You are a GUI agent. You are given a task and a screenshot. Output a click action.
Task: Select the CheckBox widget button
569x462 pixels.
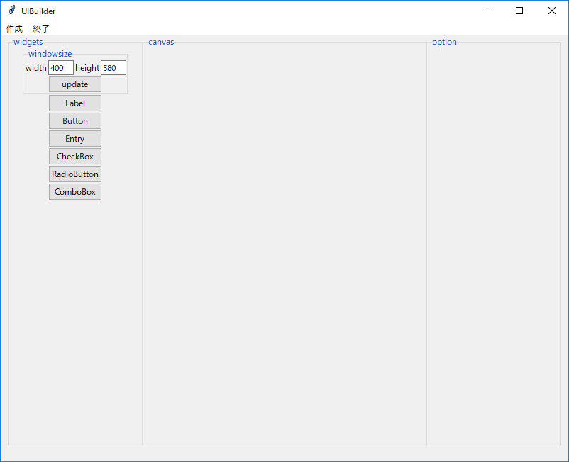(74, 156)
